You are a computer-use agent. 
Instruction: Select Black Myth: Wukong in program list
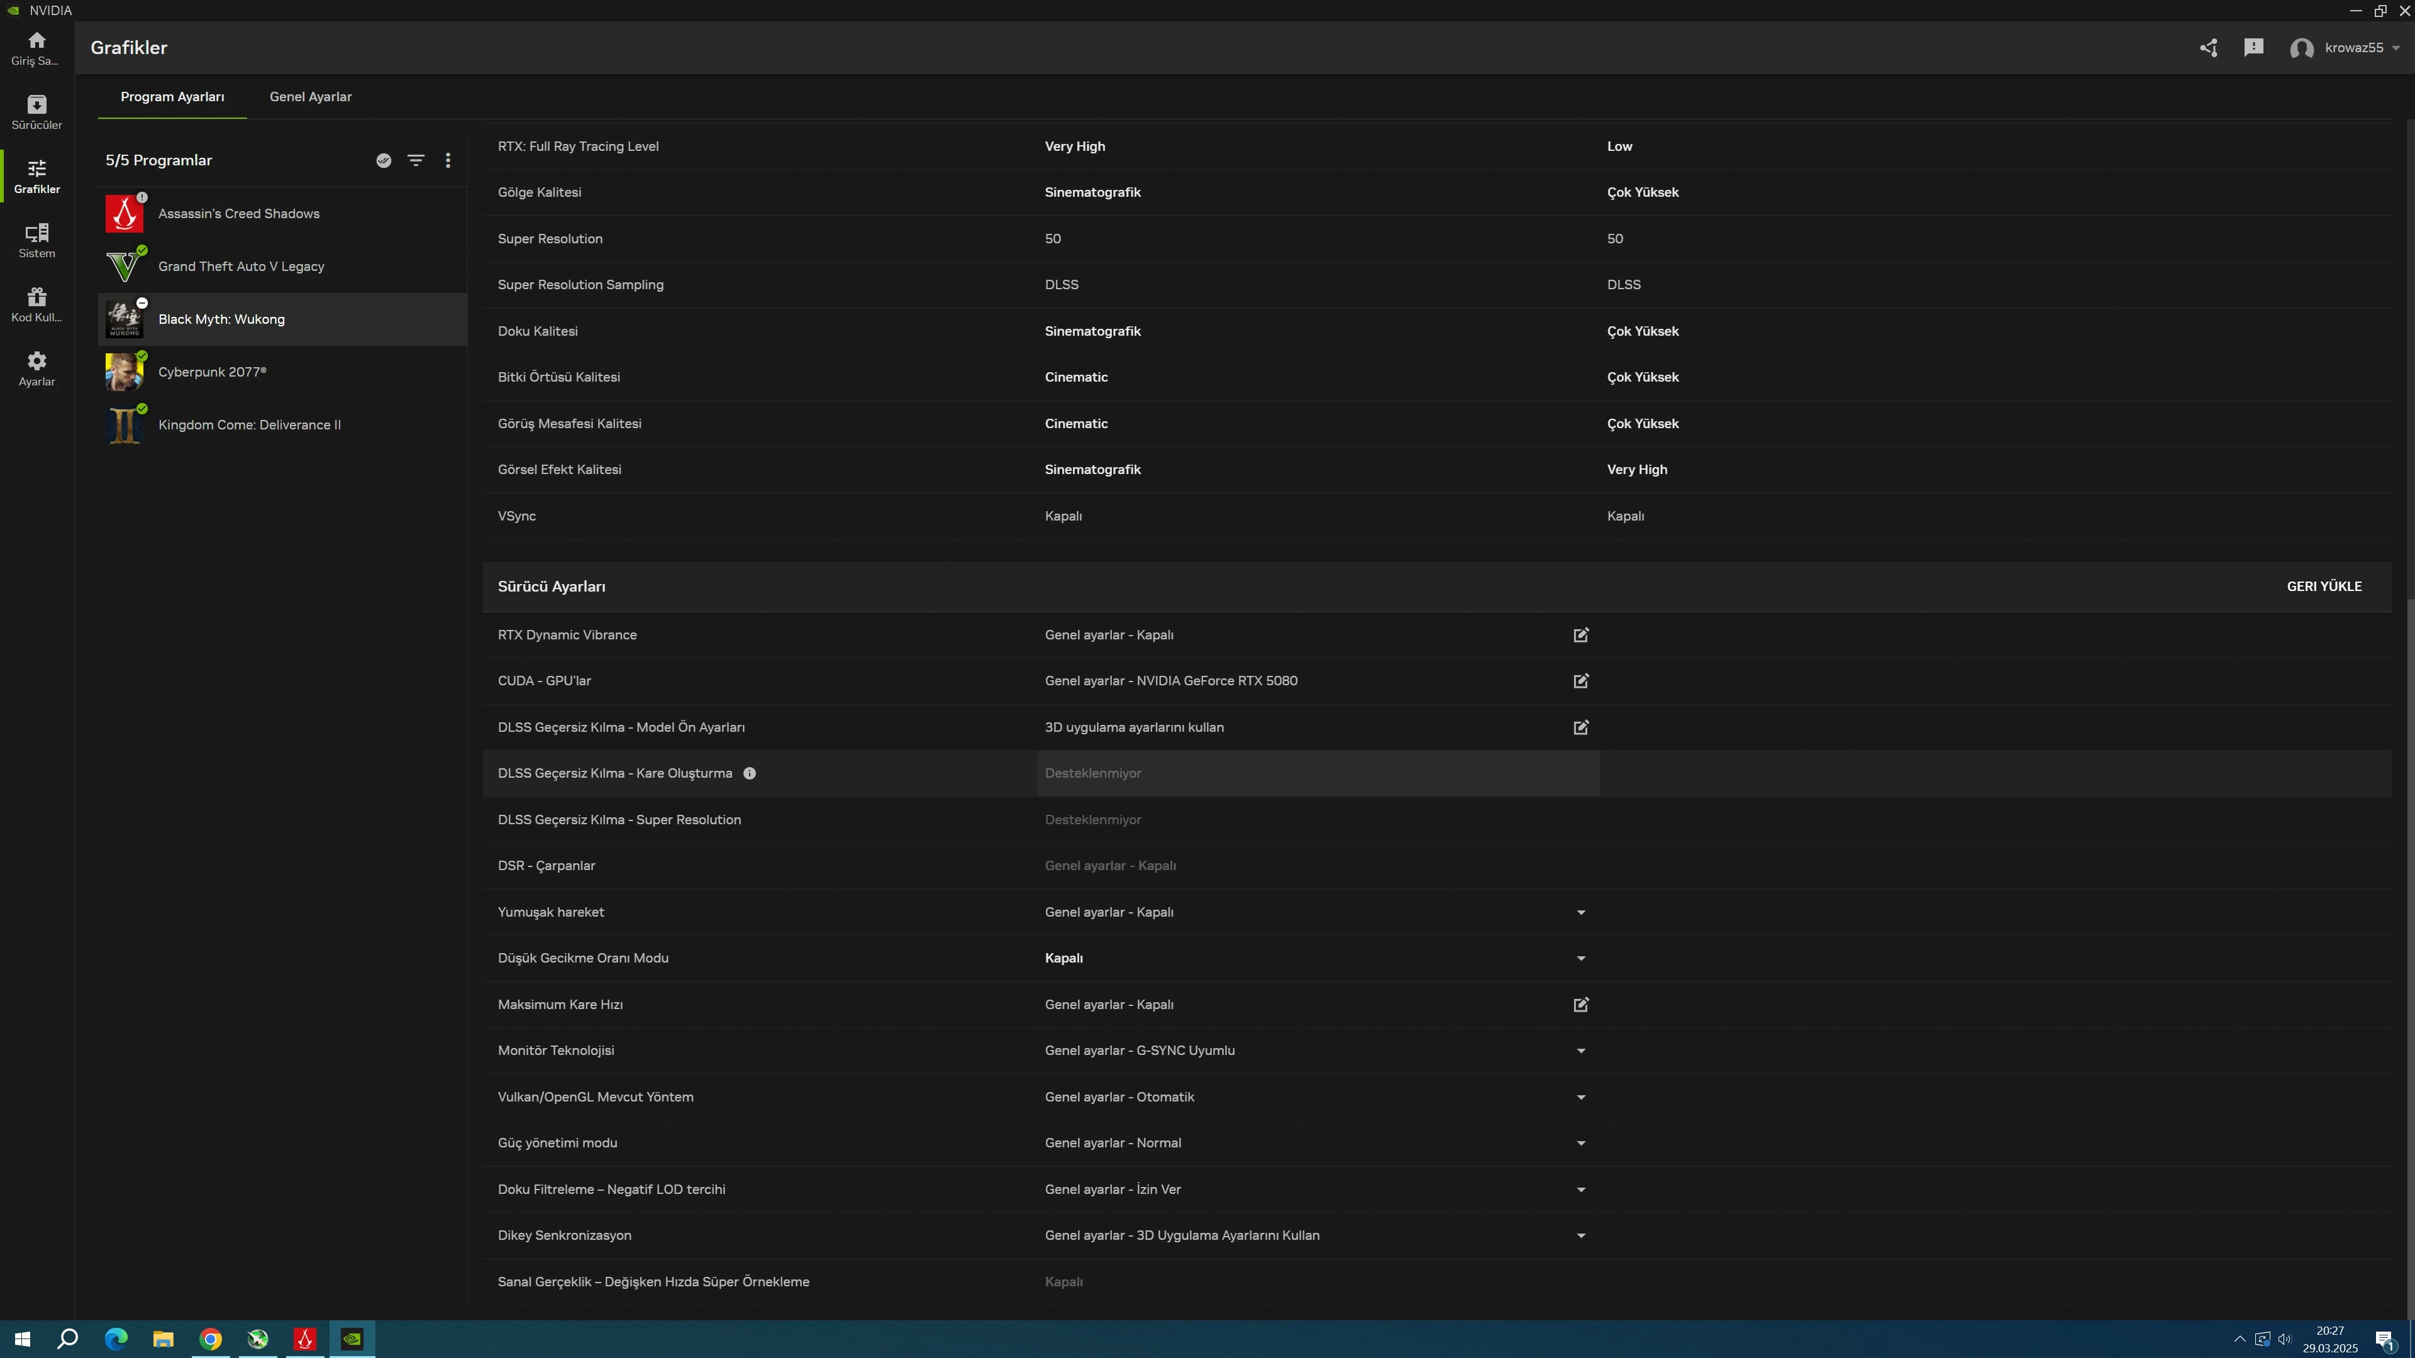coord(282,319)
